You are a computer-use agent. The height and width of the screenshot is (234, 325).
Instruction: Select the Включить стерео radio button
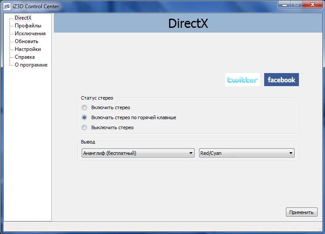coord(84,107)
